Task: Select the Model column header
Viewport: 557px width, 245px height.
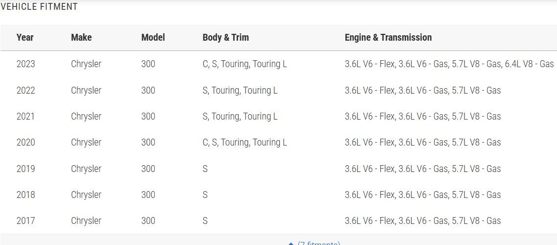Action: pyautogui.click(x=153, y=37)
